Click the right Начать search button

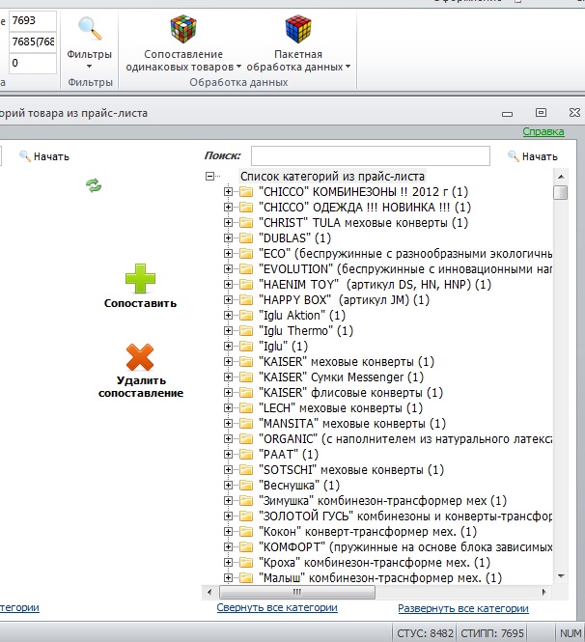click(533, 156)
